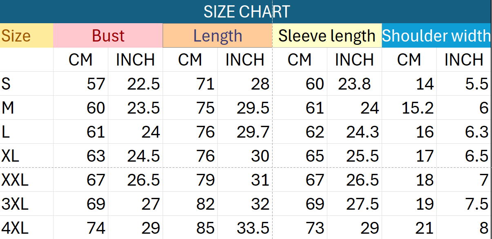
Task: Click the blue Shoulder width header
Action: pos(436,36)
